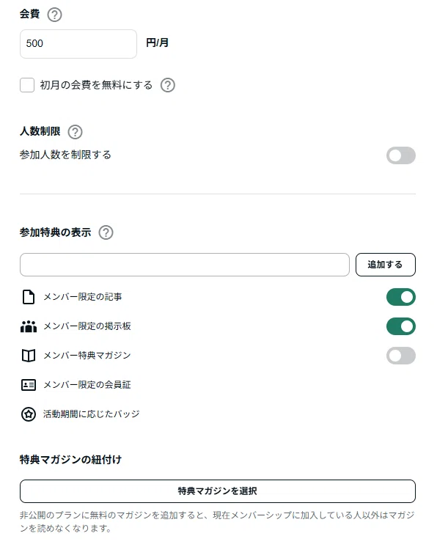Click star badge icon for 活動期間に応じたバッジ

(29, 414)
